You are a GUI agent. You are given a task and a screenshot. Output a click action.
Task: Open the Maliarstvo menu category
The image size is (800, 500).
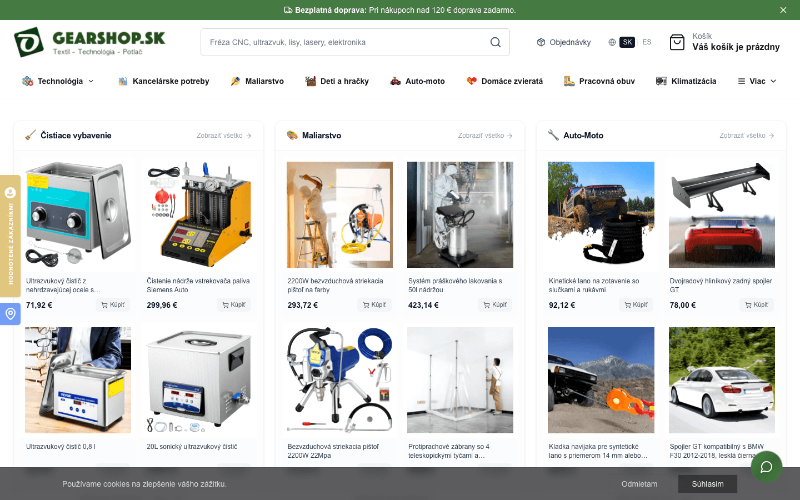(257, 81)
